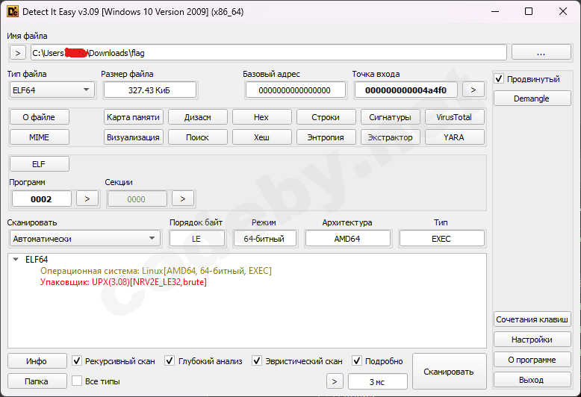This screenshot has width=581, height=397.
Task: Click the Поиск button
Action: [197, 137]
